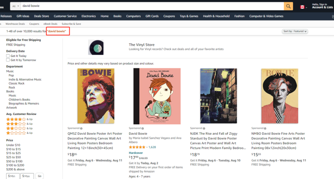334x179 pixels.
Task: Open Toys & Games category
Action: (x=189, y=16)
